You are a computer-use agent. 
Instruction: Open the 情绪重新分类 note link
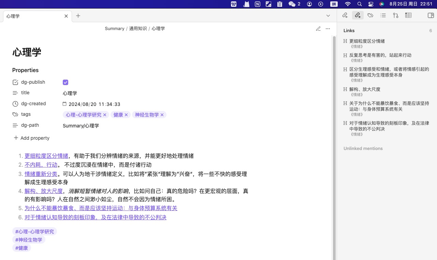(41, 174)
